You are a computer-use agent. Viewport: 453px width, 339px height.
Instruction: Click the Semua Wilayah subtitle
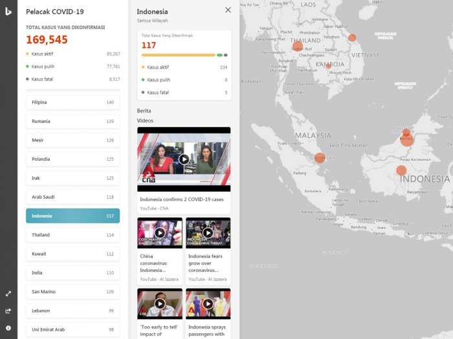[152, 21]
